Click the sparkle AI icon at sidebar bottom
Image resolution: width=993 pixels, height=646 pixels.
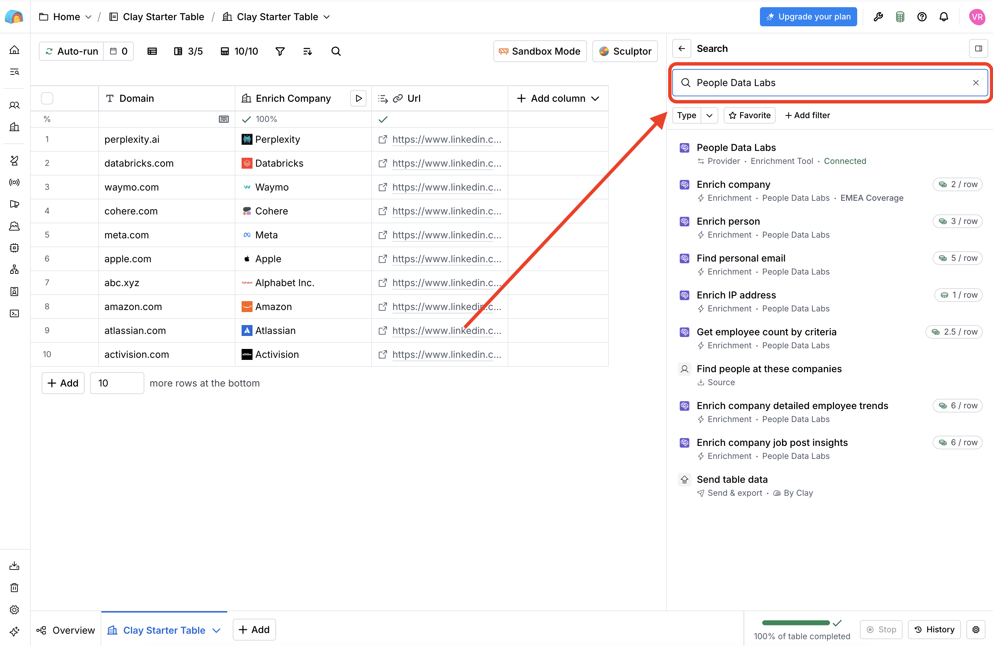14,631
